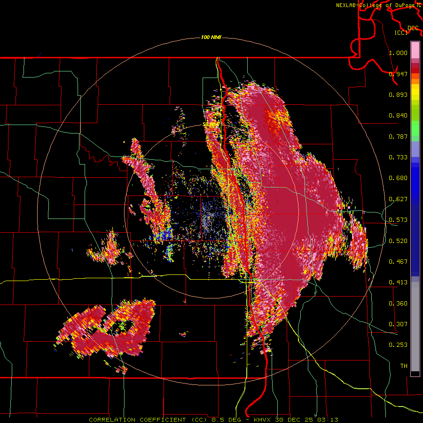Pick the light pink top segment of color bar
This screenshot has height=423, width=423.
click(x=415, y=50)
